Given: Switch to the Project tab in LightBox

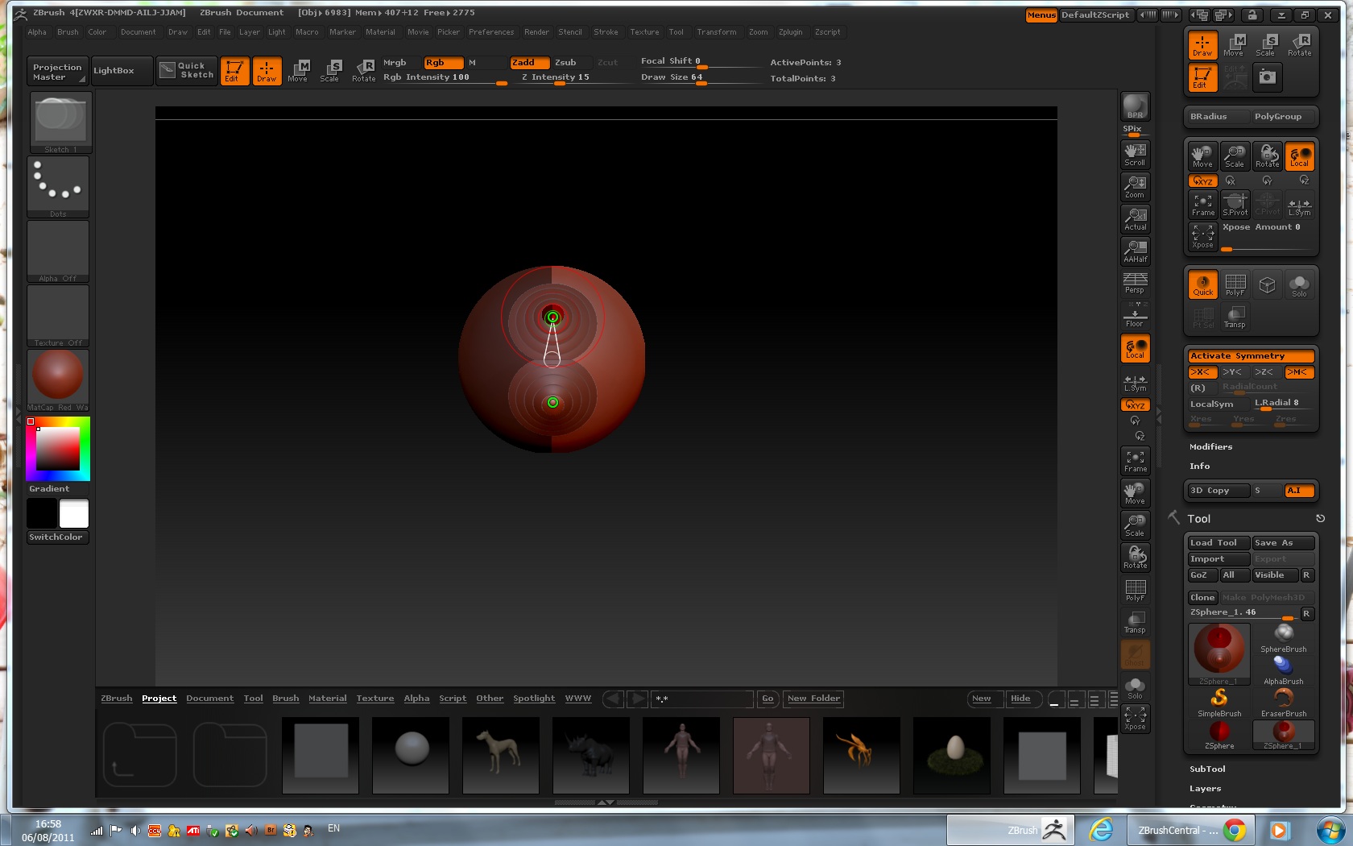Looking at the screenshot, I should point(159,699).
